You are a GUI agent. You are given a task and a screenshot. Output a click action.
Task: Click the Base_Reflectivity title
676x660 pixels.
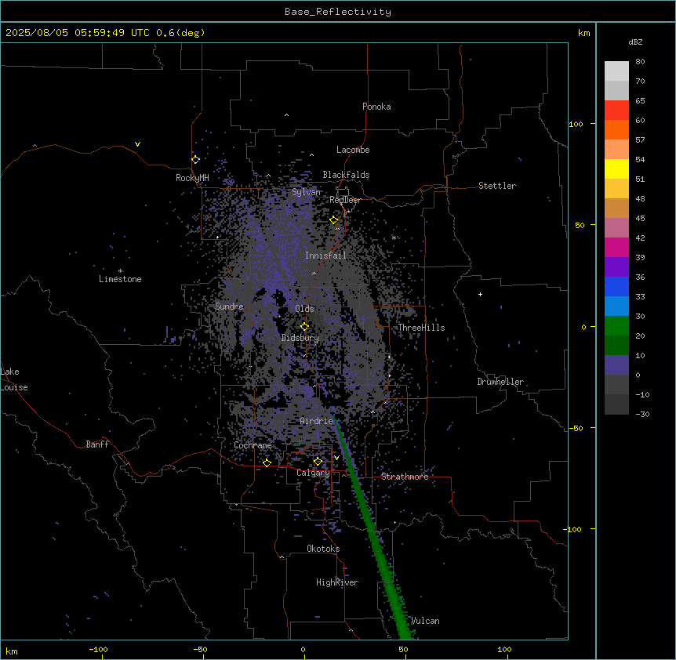(338, 12)
